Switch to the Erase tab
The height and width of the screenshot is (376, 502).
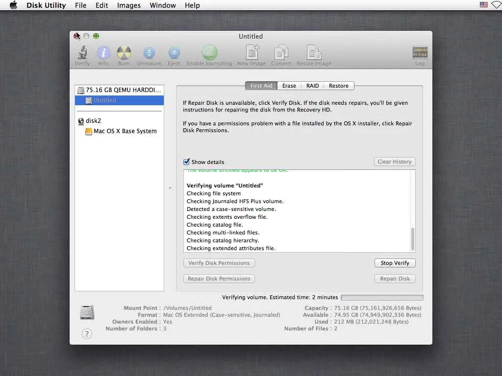(289, 86)
